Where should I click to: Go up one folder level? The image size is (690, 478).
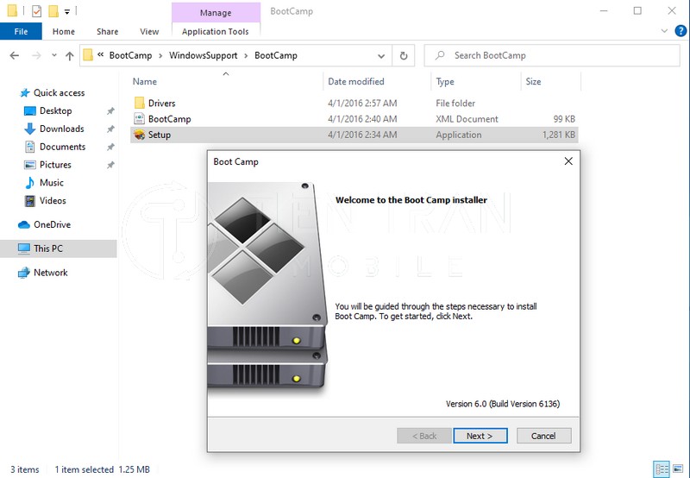click(x=70, y=55)
